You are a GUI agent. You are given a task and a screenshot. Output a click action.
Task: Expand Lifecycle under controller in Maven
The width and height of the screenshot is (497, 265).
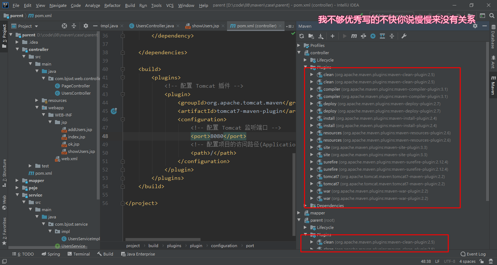[x=306, y=60]
